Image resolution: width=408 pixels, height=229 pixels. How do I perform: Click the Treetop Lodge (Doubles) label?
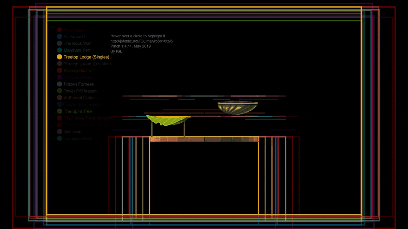tap(87, 64)
